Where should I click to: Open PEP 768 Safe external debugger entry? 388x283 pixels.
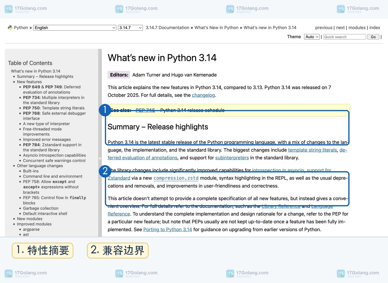click(x=55, y=116)
